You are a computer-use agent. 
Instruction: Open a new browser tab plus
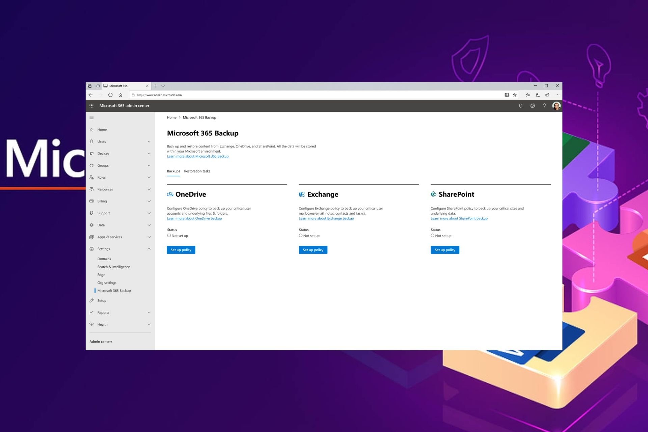coord(155,86)
